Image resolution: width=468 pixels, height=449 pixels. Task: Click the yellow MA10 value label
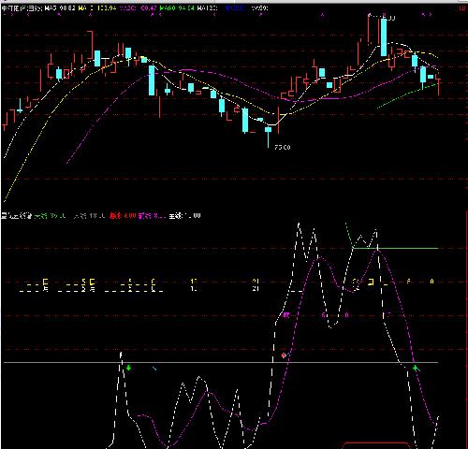pyautogui.click(x=97, y=8)
